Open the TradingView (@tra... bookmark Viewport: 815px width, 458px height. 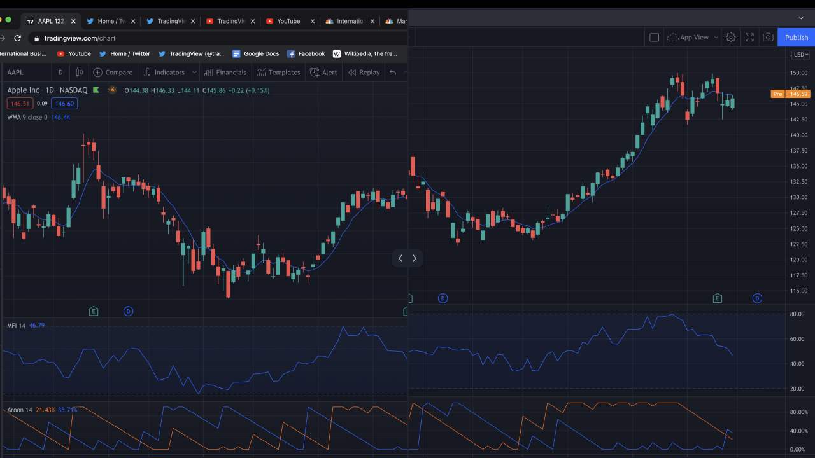191,54
